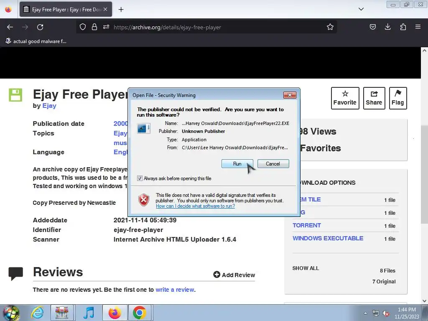Image resolution: width=428 pixels, height=321 pixels.
Task: Show hidden tray icons arrow
Action: tap(365, 313)
